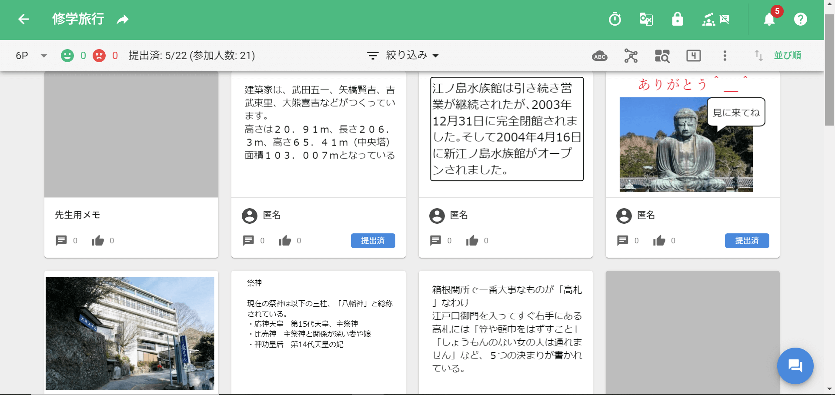835x395 pixels.
Task: Open the thumbnail search view icon
Action: click(661, 56)
